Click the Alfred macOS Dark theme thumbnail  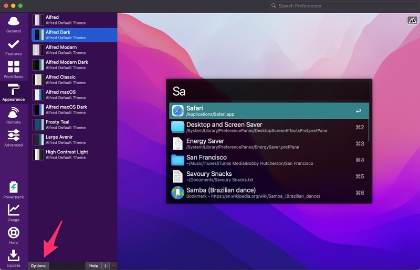(x=38, y=110)
